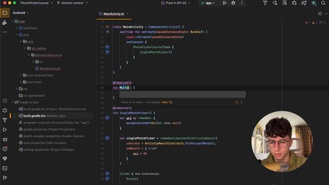Open the completion popup options menu
The image size is (329, 185).
click(x=242, y=102)
